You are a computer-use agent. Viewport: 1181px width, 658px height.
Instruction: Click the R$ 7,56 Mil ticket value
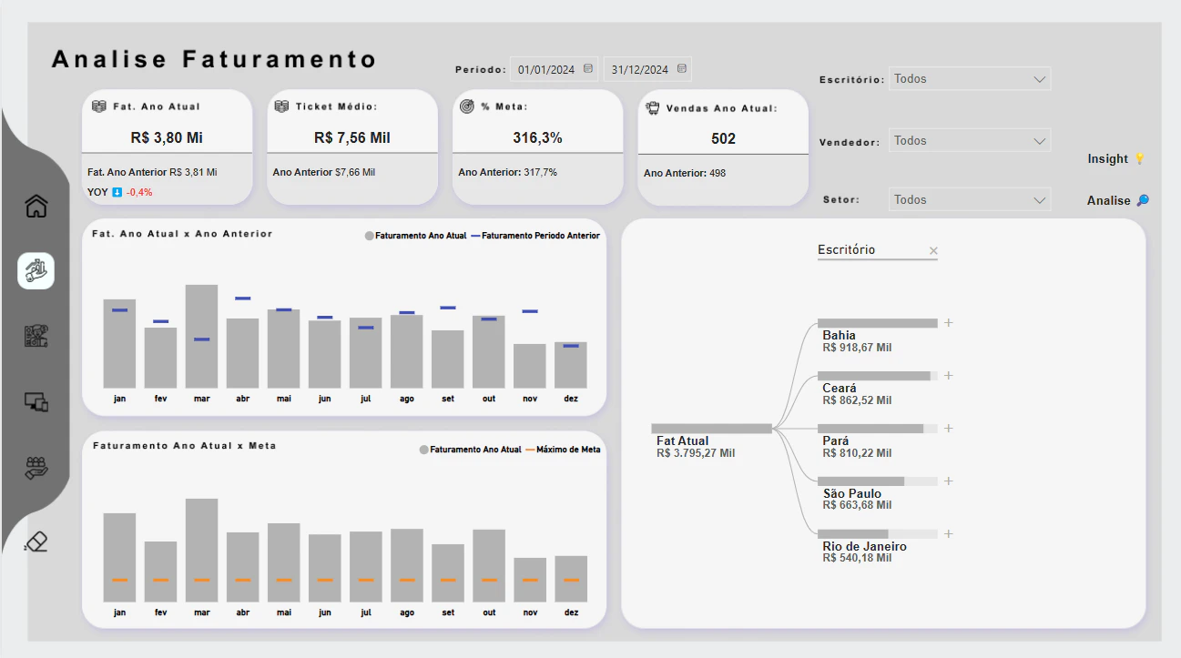352,138
